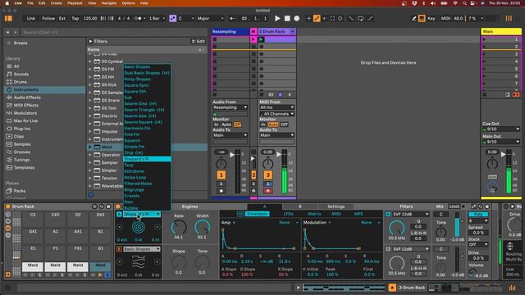This screenshot has width=525, height=295.
Task: Choose Tarp from the oscillator list
Action: point(129,166)
